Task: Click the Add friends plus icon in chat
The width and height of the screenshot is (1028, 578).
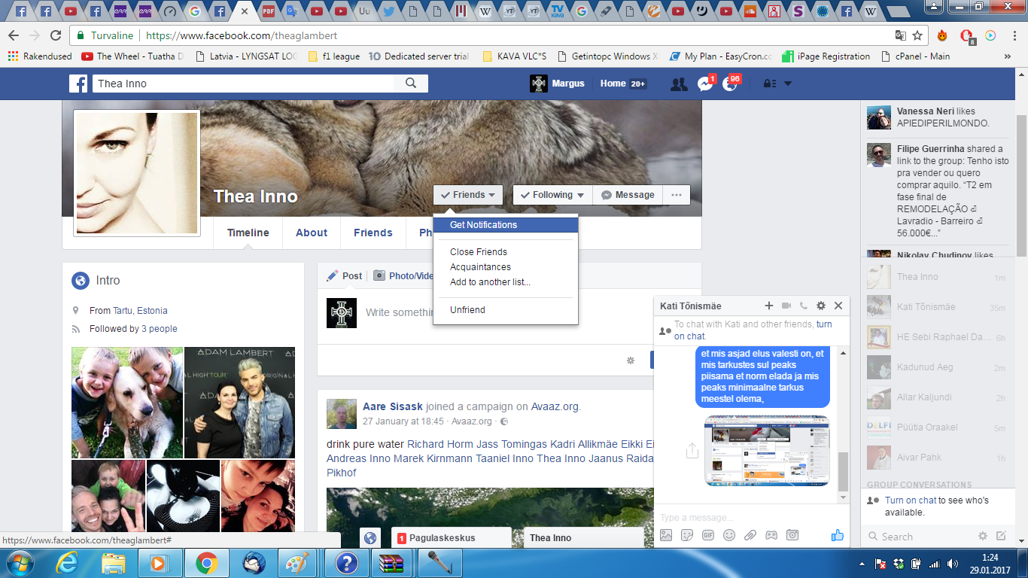Action: click(769, 306)
